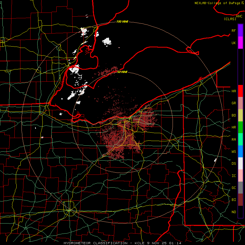Click the '100 NMI' range ring label

(x=122, y=22)
